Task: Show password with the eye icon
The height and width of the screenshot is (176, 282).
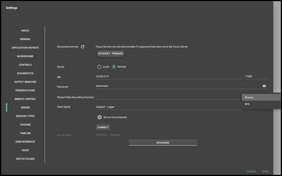Action: [264, 86]
